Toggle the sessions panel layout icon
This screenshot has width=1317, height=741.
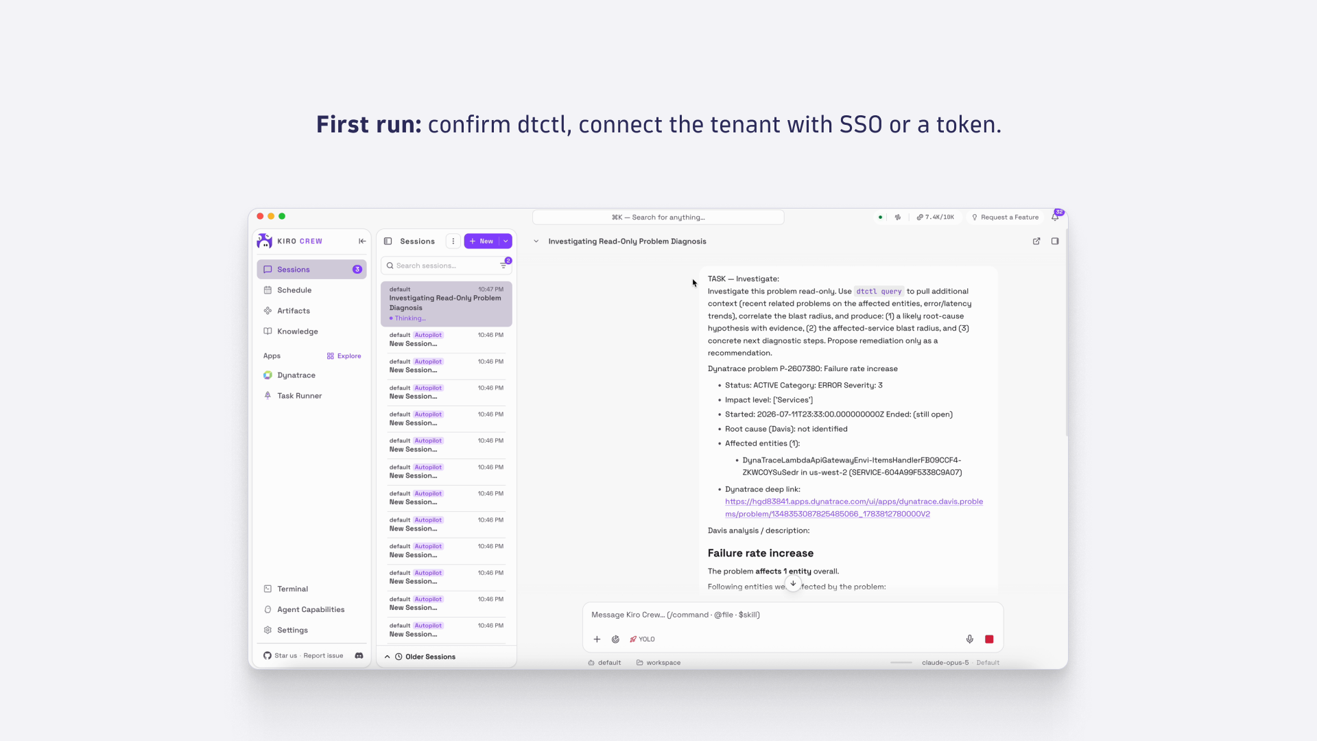(388, 241)
